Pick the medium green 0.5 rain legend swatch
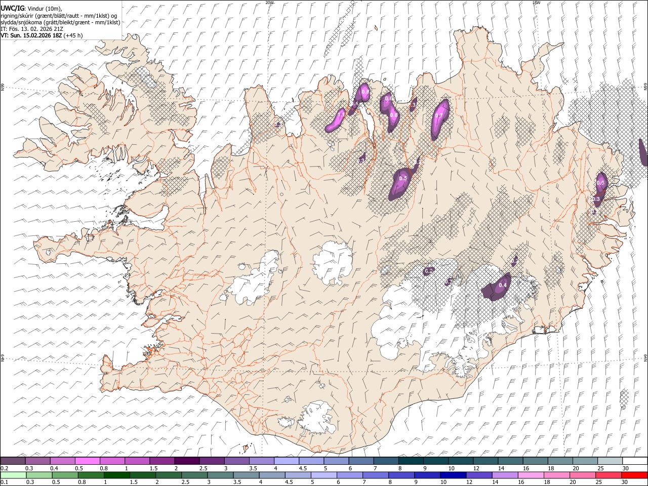The image size is (648, 486). [x=65, y=475]
